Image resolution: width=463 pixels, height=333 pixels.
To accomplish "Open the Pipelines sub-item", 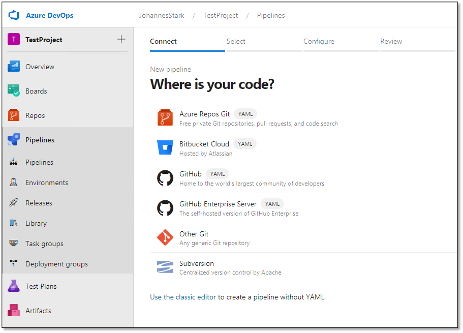I will (x=68, y=162).
